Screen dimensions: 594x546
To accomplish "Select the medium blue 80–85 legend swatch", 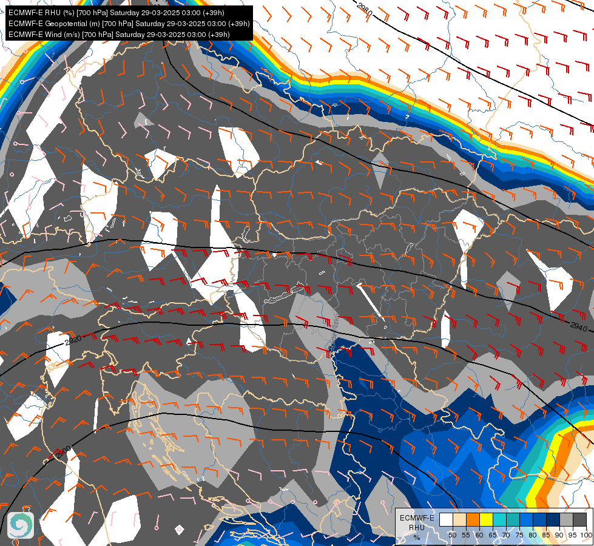I will tap(539, 519).
